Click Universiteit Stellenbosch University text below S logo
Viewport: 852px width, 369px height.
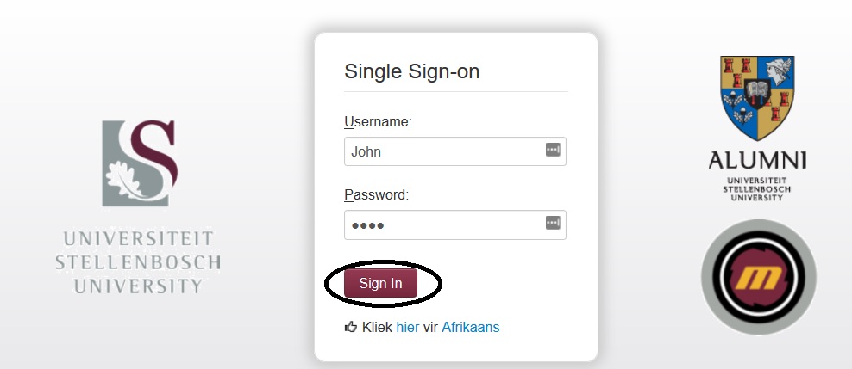pos(138,261)
